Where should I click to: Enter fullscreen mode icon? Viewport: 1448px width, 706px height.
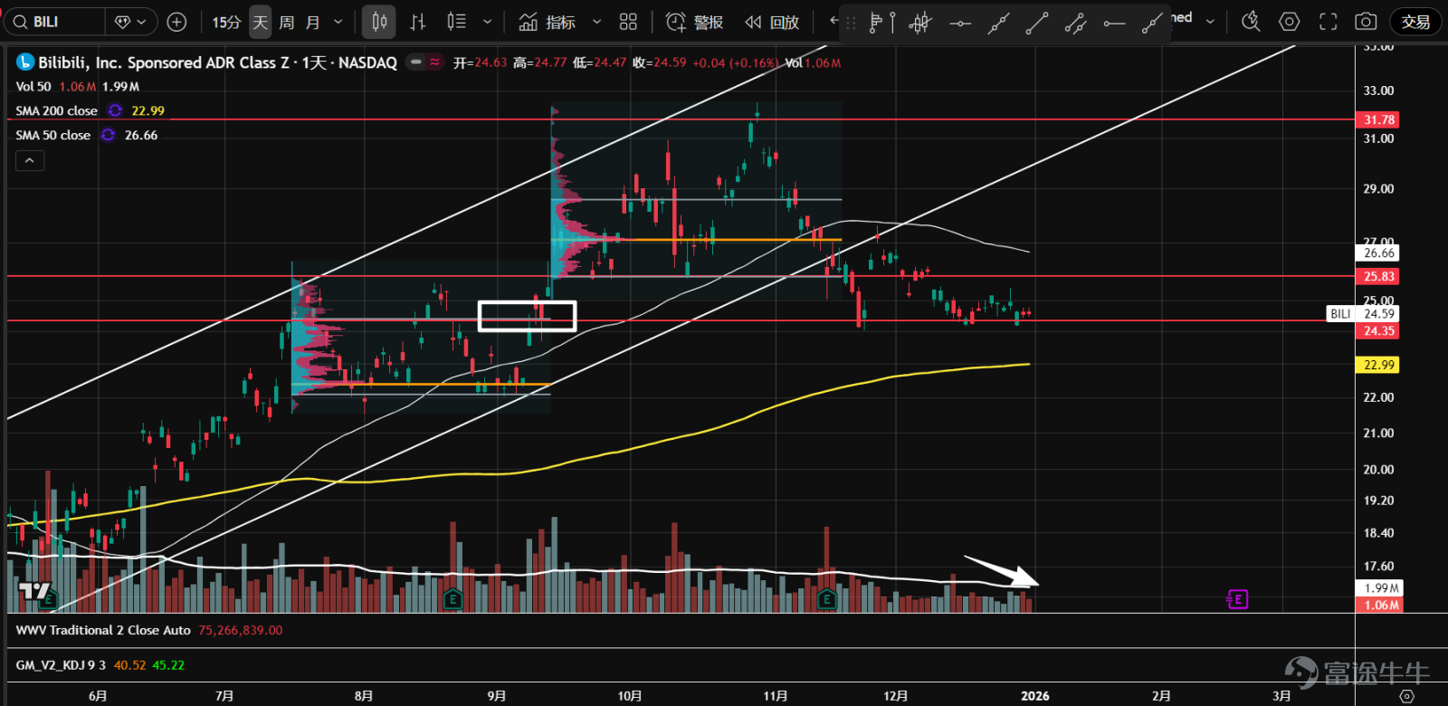pyautogui.click(x=1328, y=22)
